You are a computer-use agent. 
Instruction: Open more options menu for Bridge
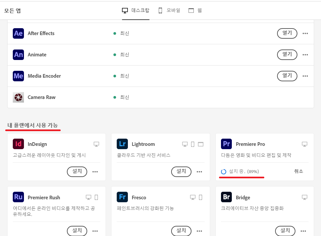(303, 231)
